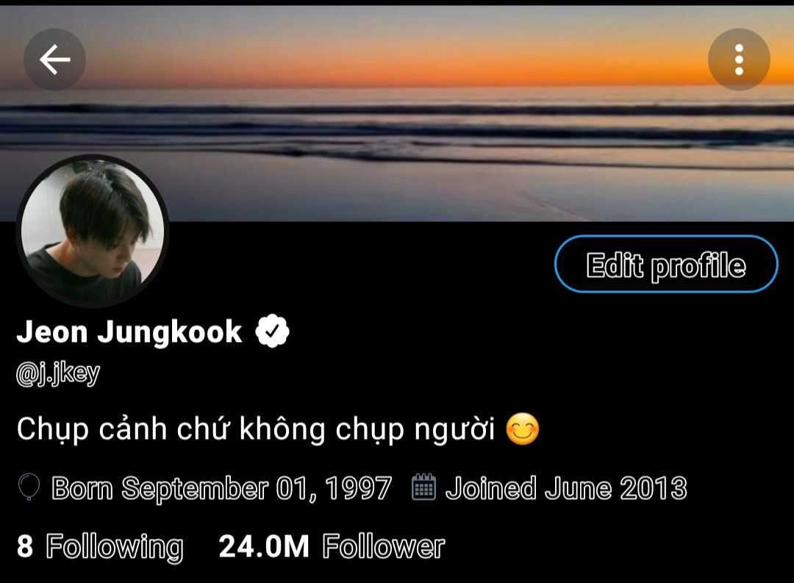Tap the balloon birthday icon
Screen dimensions: 794x583
(x=29, y=487)
